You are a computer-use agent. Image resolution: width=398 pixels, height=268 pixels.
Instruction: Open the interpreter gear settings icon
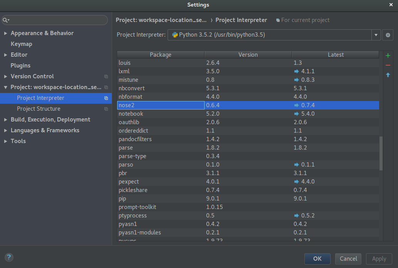(388, 35)
